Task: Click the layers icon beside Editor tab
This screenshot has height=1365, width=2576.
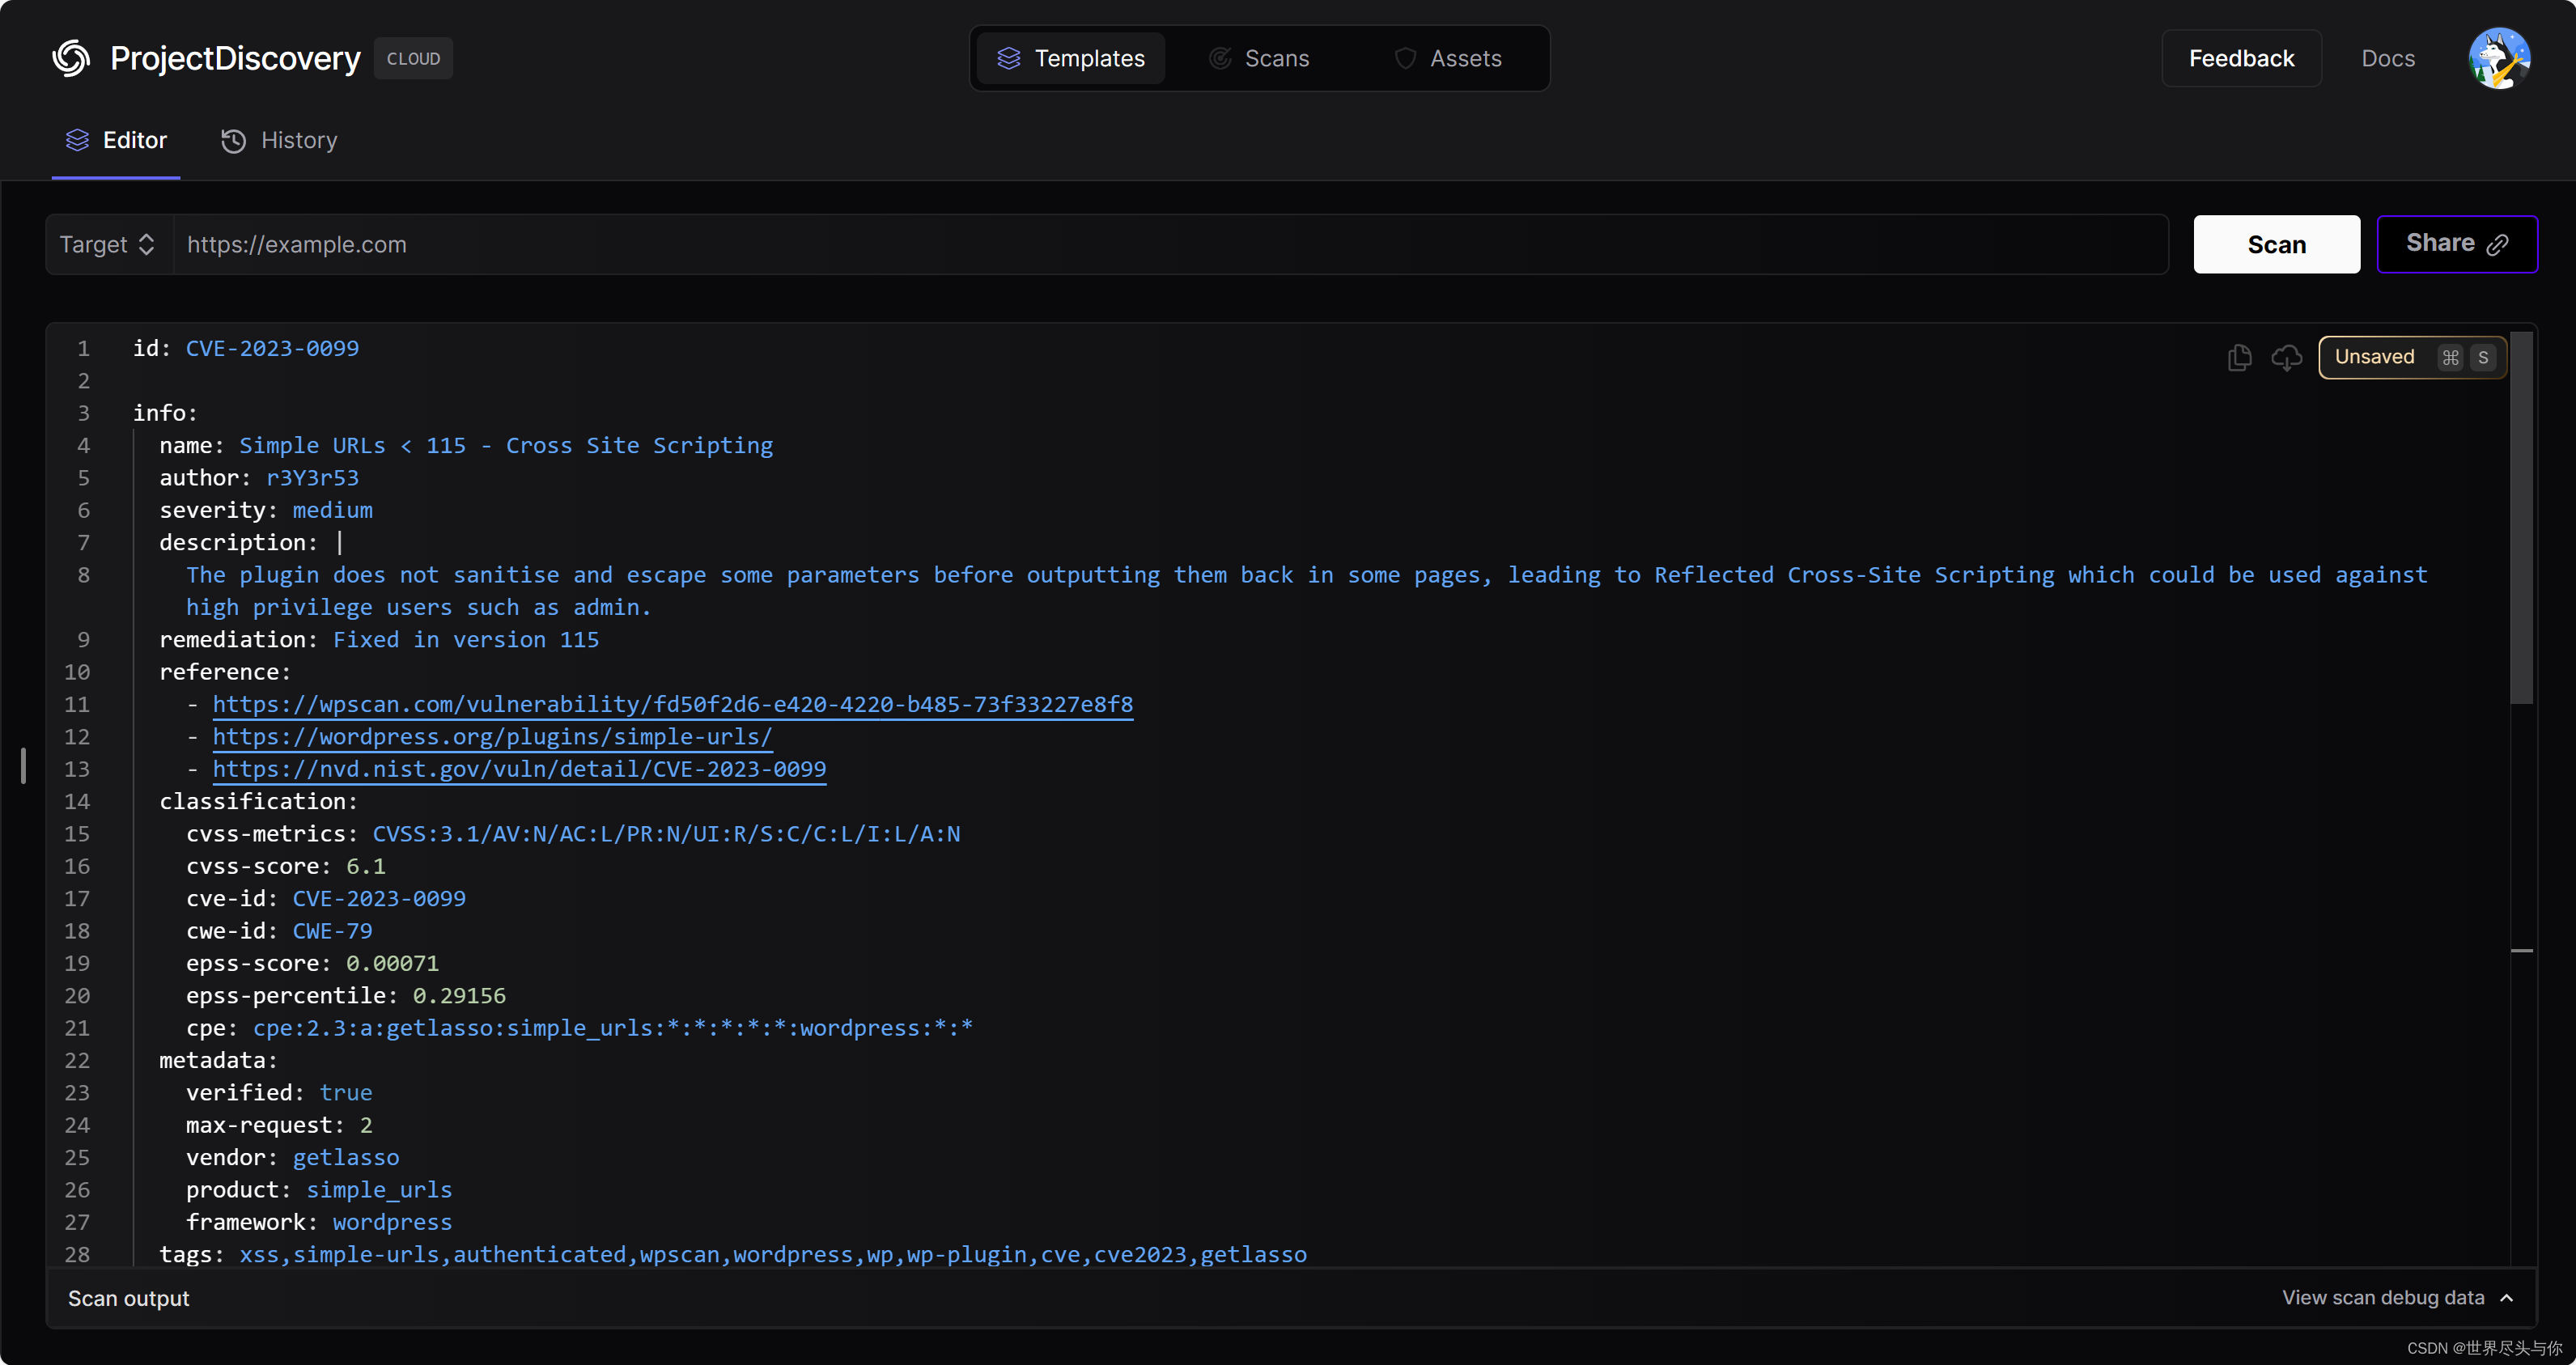Action: (77, 140)
